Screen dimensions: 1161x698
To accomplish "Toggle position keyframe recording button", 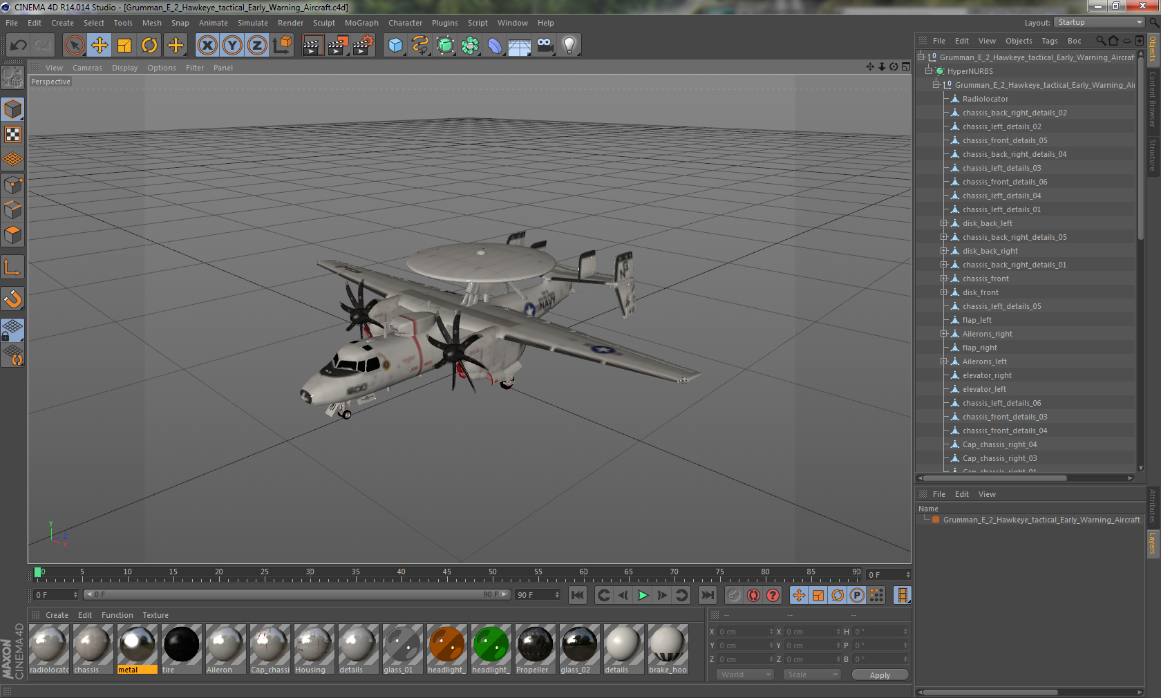I will 799,595.
